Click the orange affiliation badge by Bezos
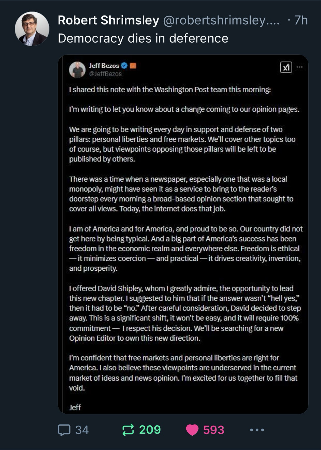 [133, 66]
